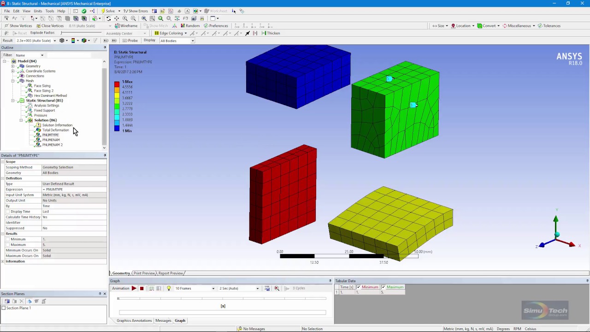Click the Show Vertices button
The width and height of the screenshot is (590, 332).
pos(18,26)
